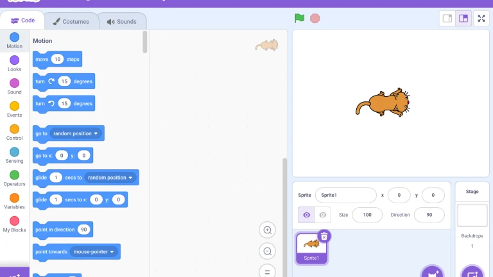Image resolution: width=493 pixels, height=277 pixels.
Task: Open the Add Extension button
Action: click(15, 273)
